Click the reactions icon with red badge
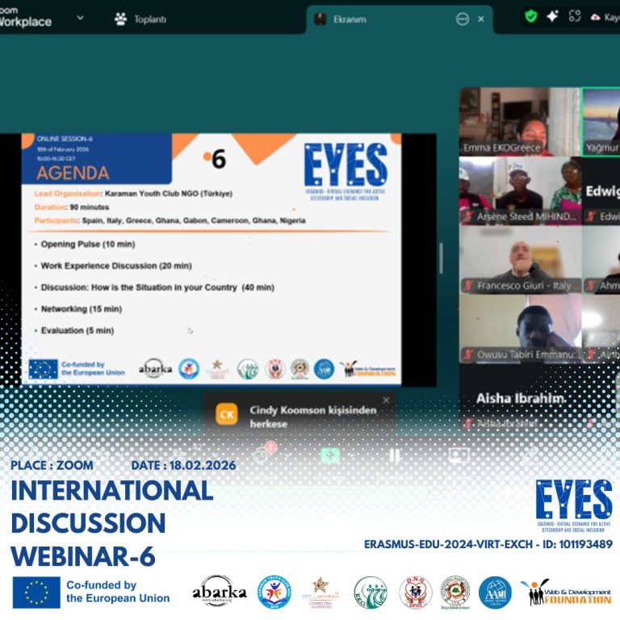The height and width of the screenshot is (620, 620). 262,455
